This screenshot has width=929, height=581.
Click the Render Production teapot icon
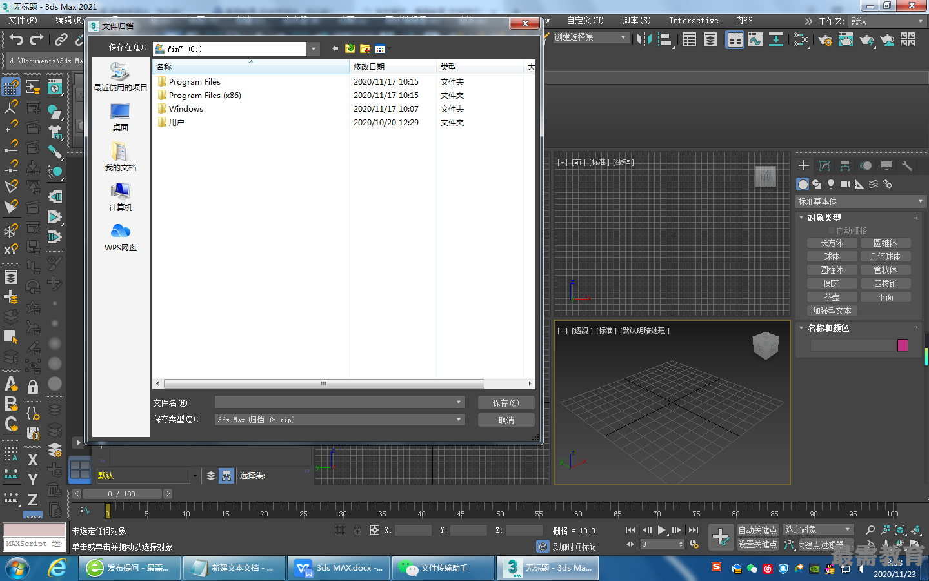coord(866,40)
